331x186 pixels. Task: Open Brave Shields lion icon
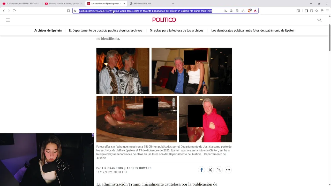coord(250,11)
